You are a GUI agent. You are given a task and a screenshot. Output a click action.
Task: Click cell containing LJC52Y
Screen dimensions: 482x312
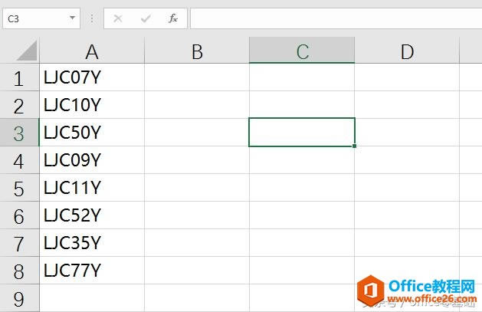pyautogui.click(x=92, y=215)
